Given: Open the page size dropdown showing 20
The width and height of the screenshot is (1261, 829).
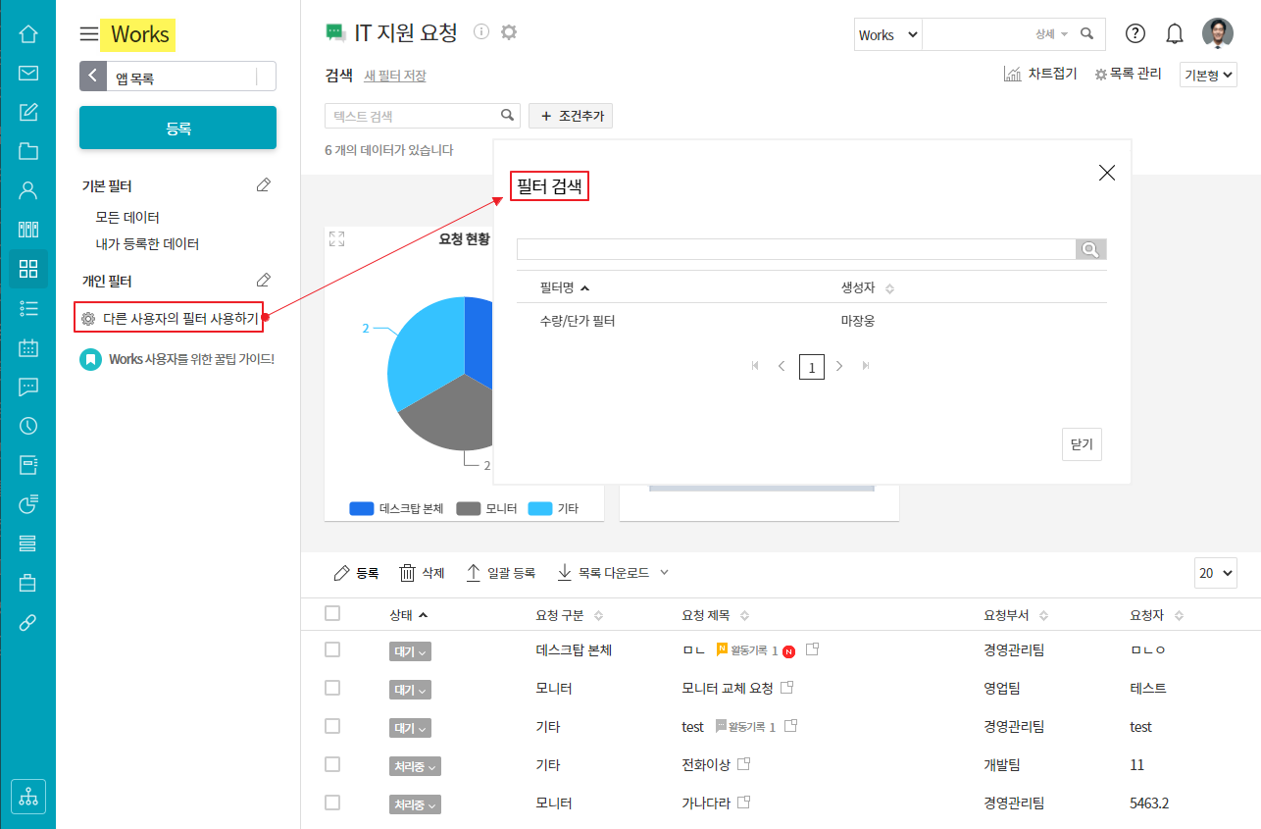Looking at the screenshot, I should tap(1216, 573).
